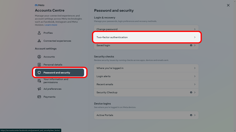Click the Connected experiences icon

point(39,41)
